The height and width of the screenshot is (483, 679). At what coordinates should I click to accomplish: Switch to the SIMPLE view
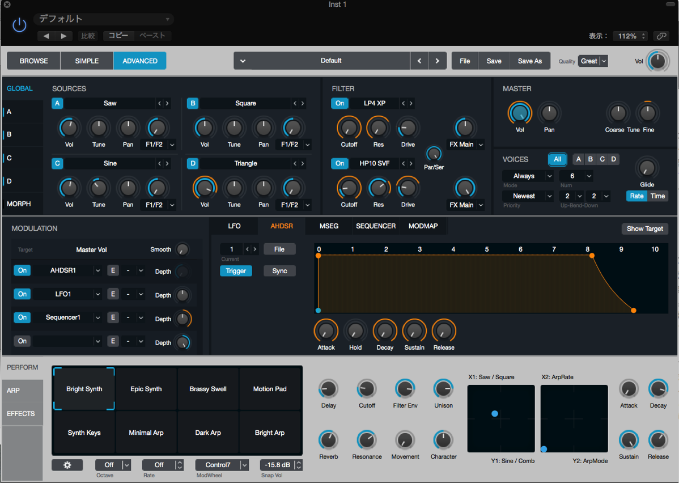87,61
